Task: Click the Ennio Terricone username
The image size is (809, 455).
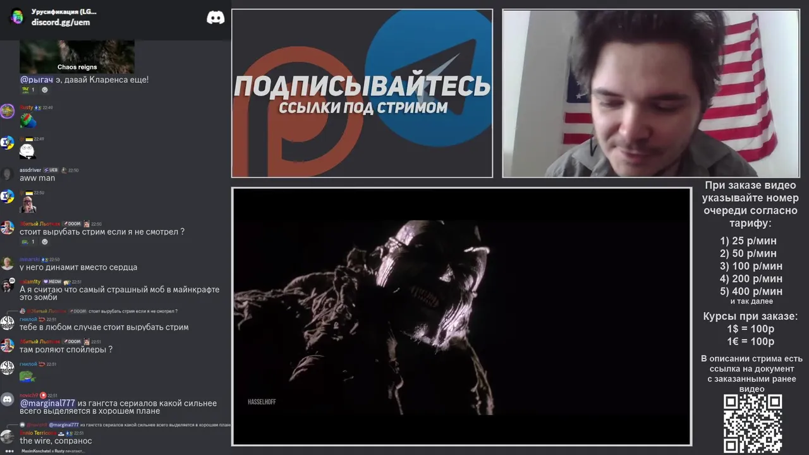Action: (38, 433)
